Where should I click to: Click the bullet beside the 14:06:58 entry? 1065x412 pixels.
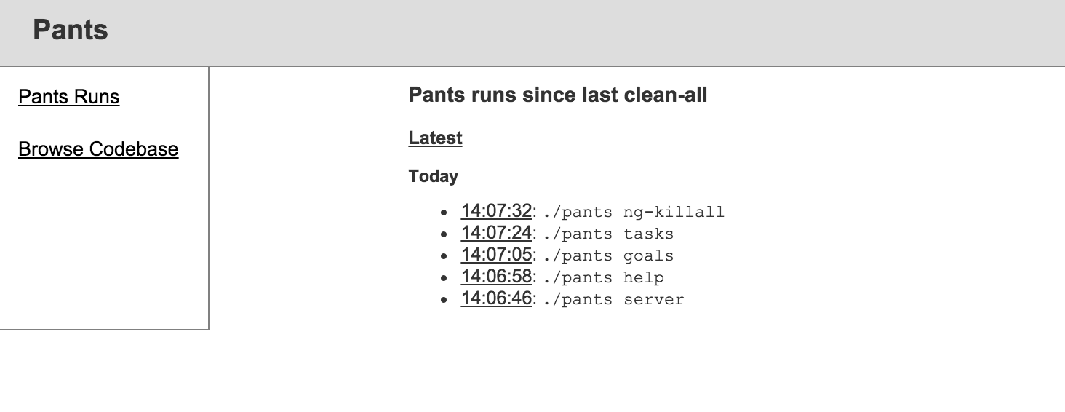(444, 278)
